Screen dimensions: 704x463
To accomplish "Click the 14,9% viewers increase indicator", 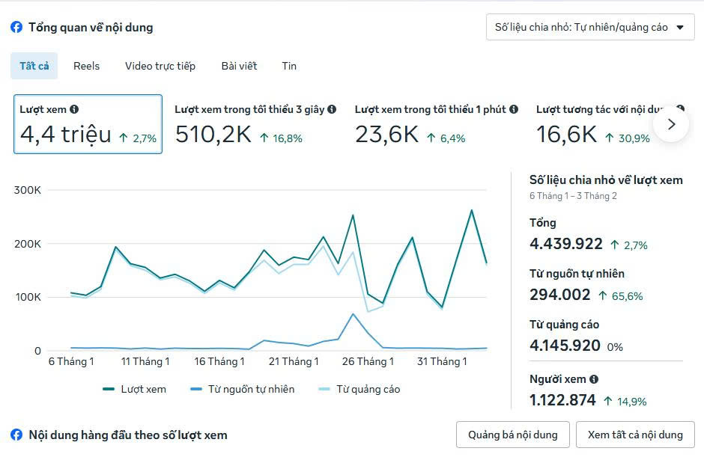I will (625, 401).
